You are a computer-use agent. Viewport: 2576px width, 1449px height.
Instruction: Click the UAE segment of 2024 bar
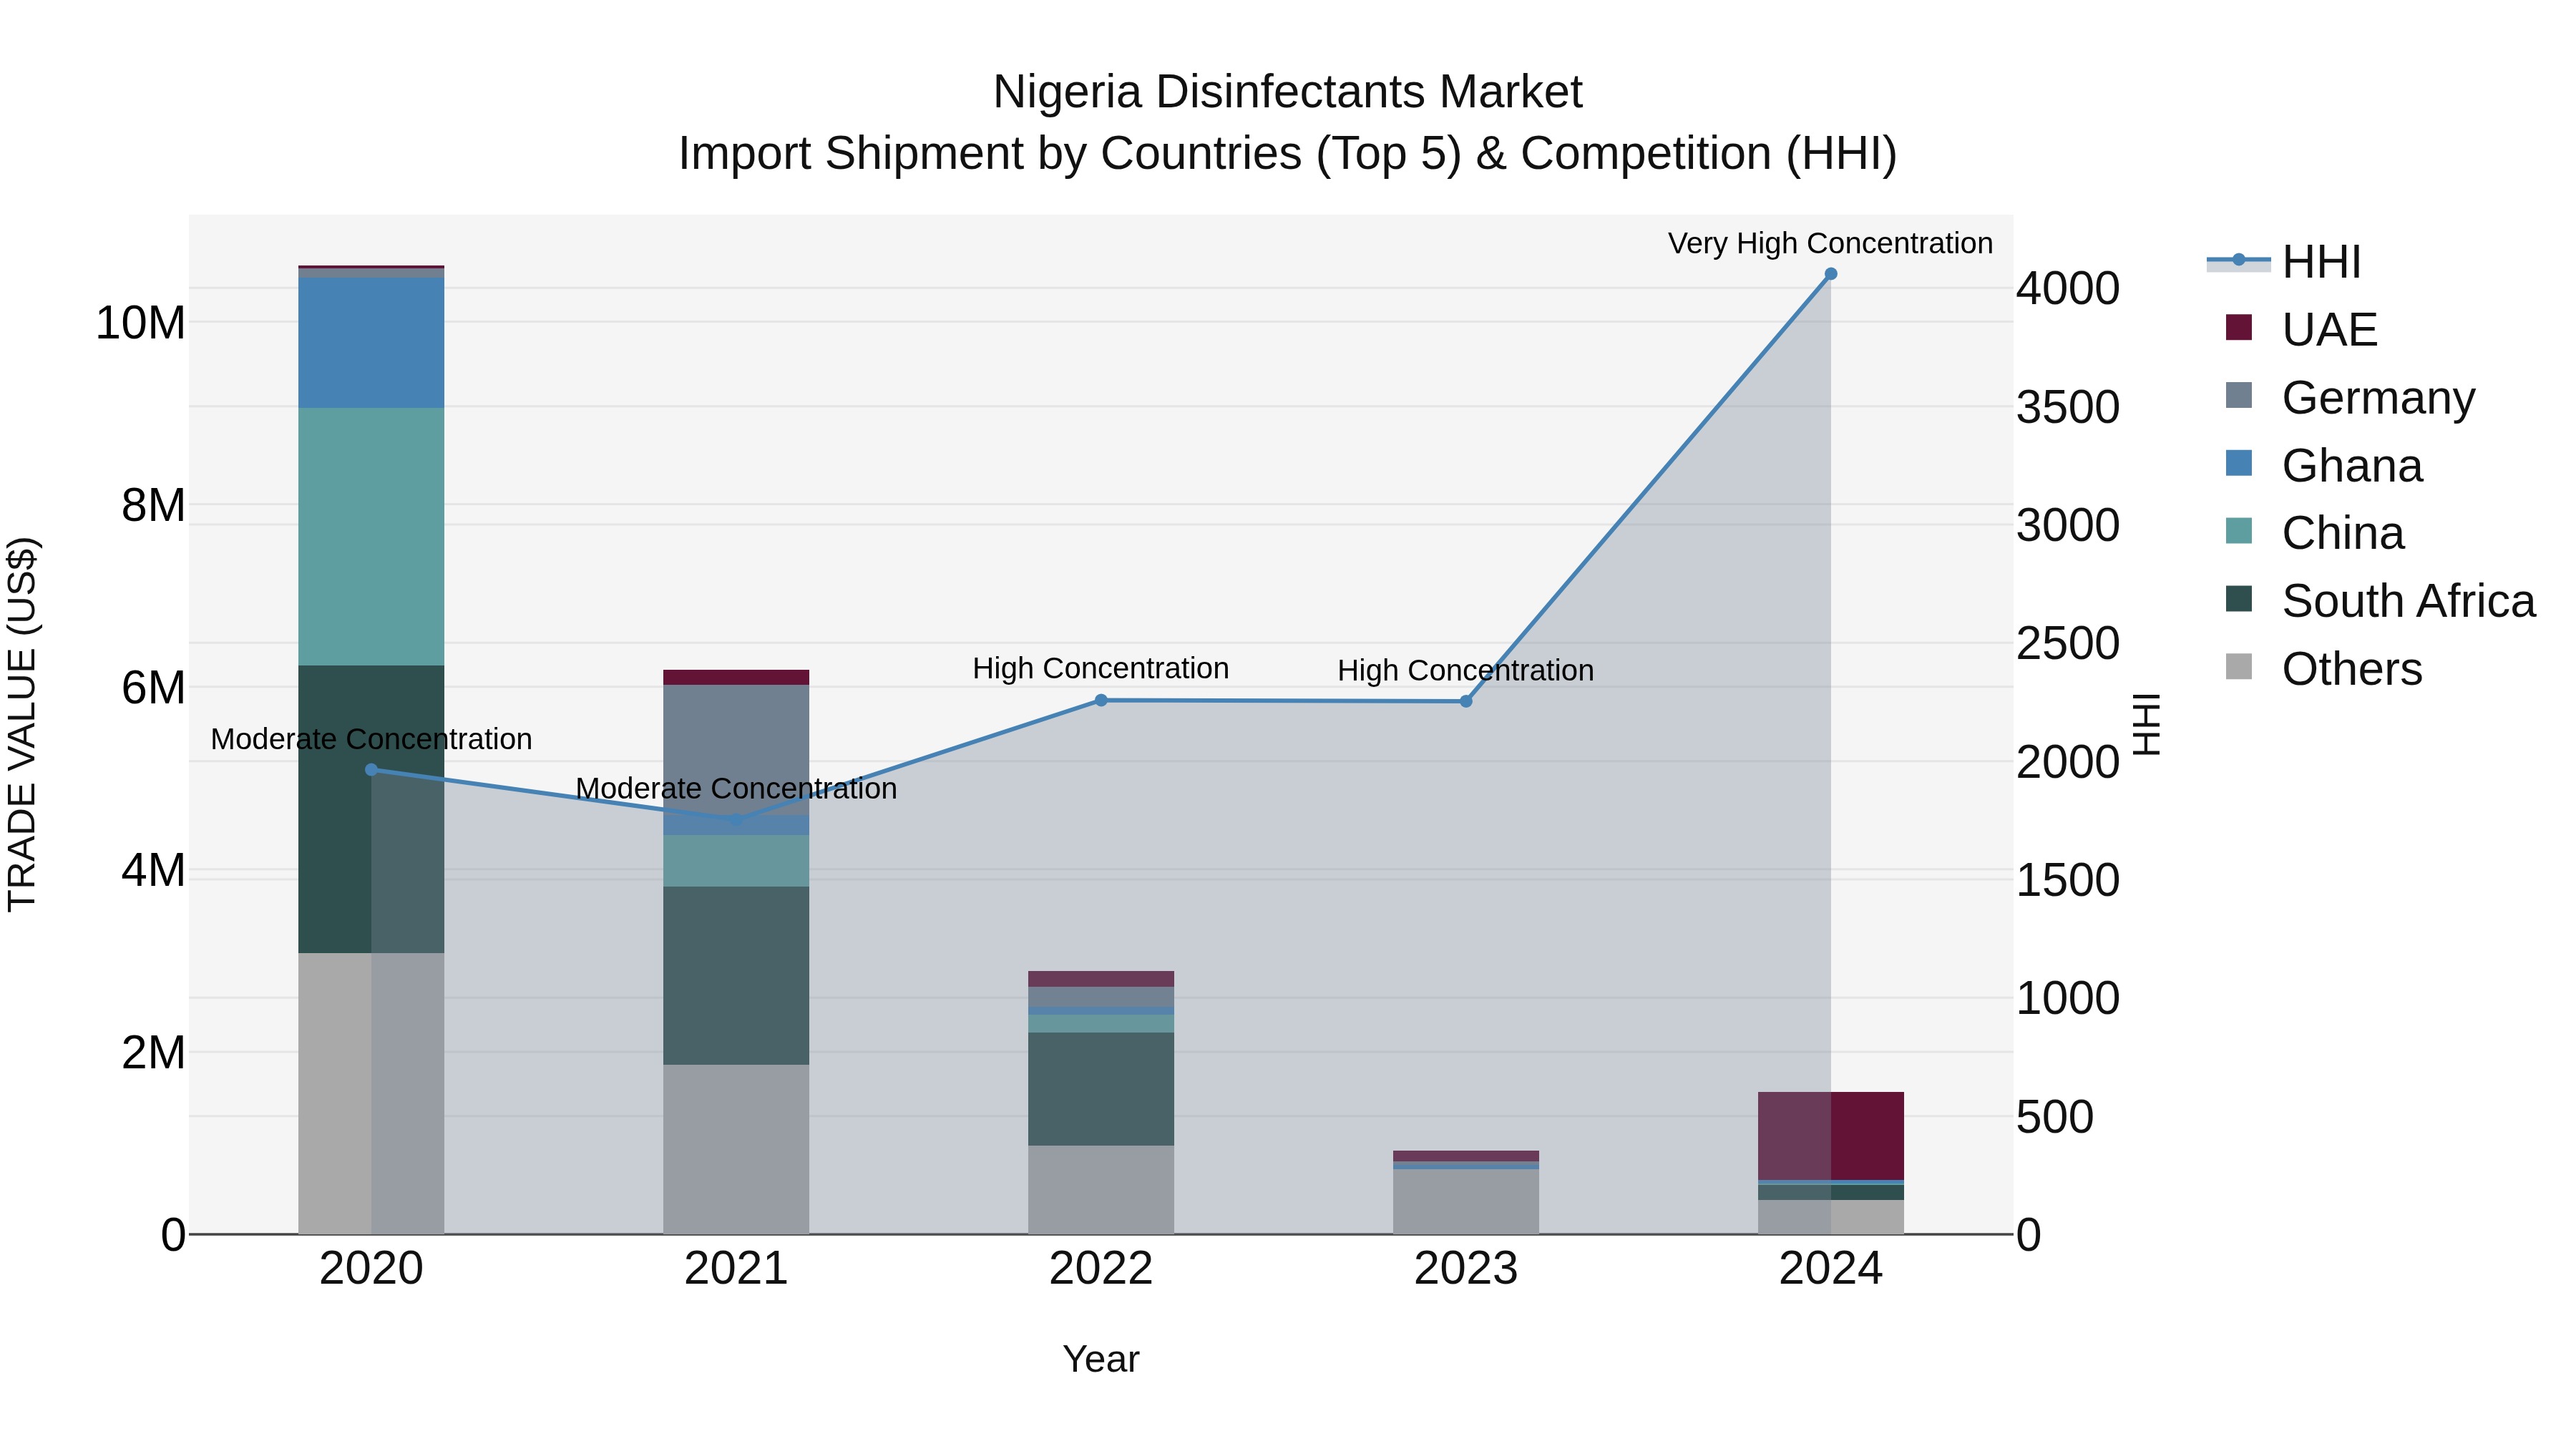[1831, 1136]
